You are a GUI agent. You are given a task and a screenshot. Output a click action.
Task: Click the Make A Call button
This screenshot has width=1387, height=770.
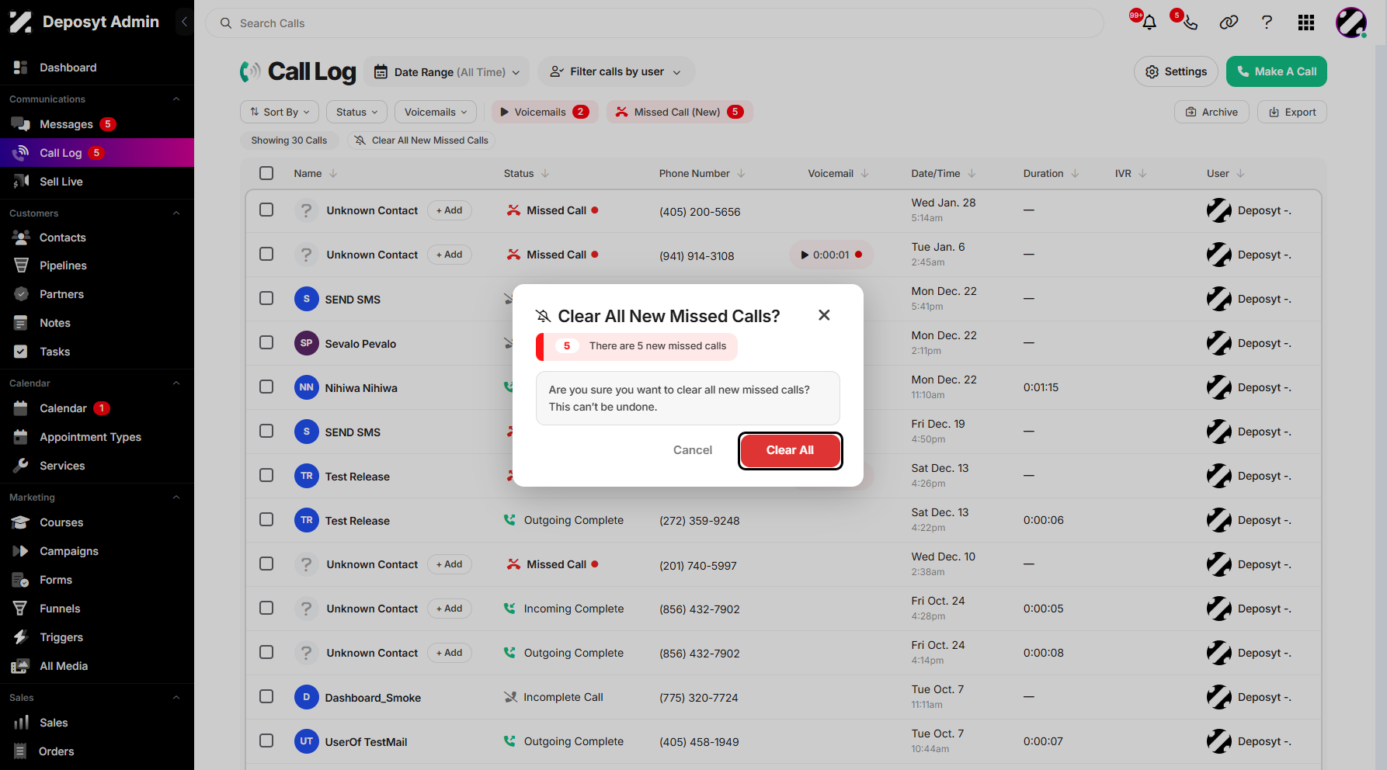[1276, 71]
